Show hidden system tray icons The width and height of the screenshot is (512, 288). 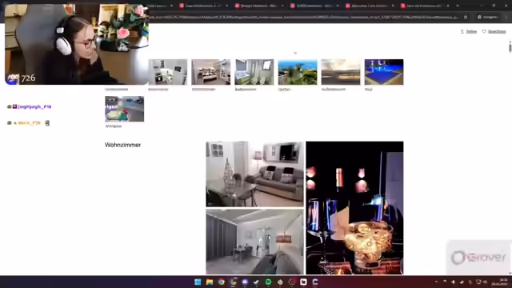pos(436,282)
